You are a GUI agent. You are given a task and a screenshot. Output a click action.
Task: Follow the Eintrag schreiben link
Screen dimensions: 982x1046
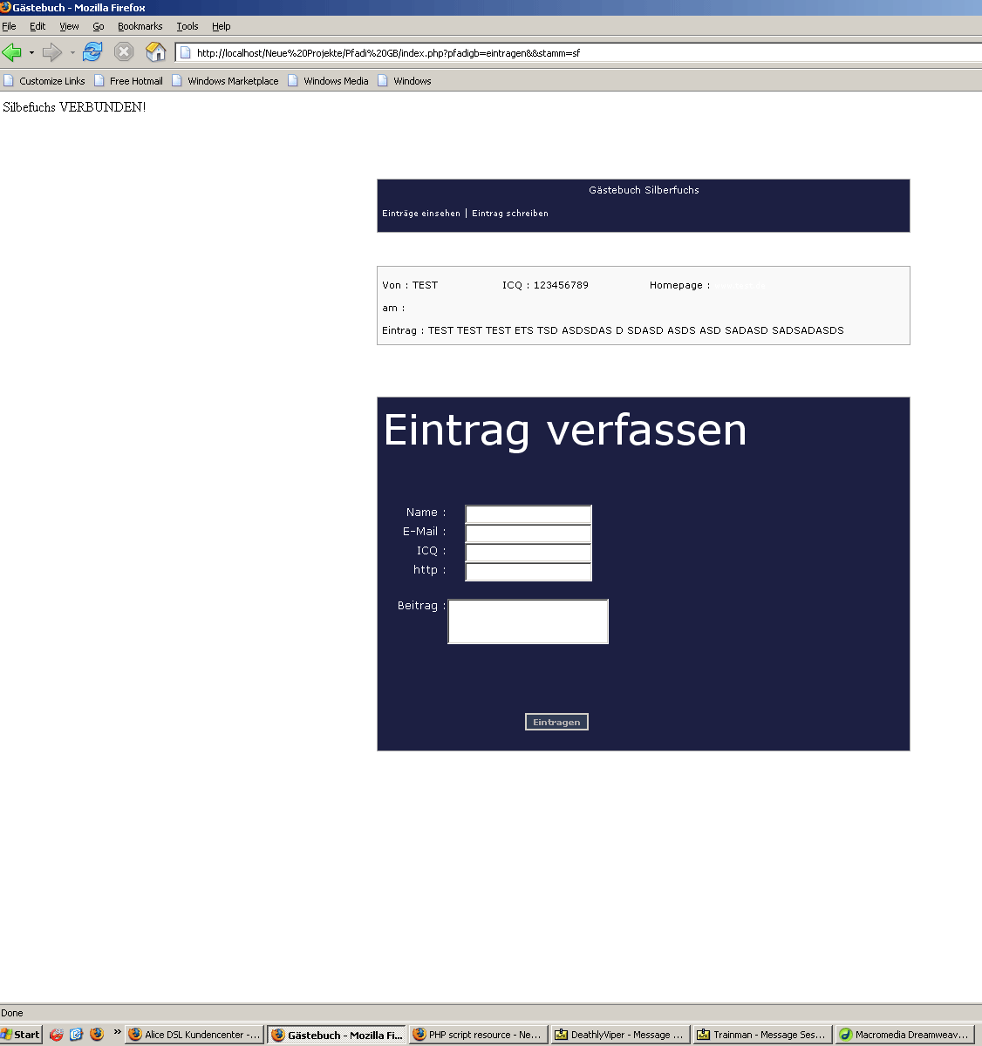point(510,214)
